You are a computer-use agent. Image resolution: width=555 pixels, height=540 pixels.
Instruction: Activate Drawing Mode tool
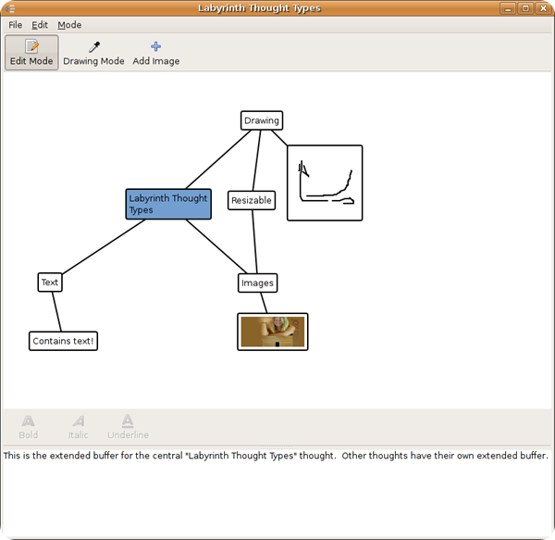pos(93,53)
